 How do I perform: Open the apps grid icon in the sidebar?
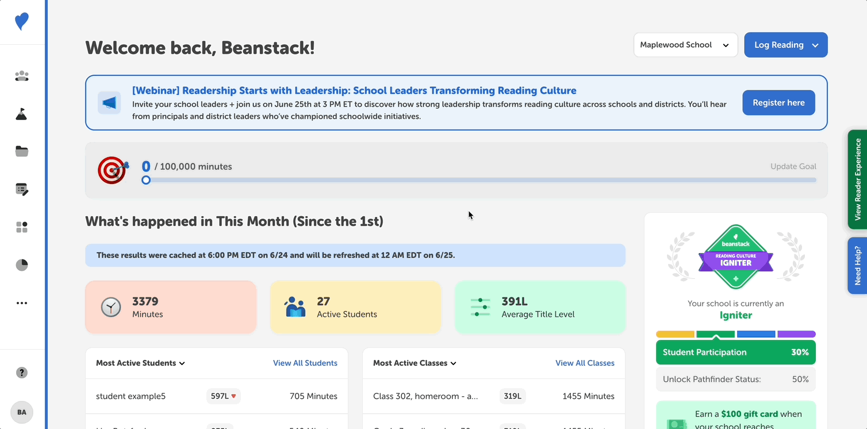coord(22,227)
